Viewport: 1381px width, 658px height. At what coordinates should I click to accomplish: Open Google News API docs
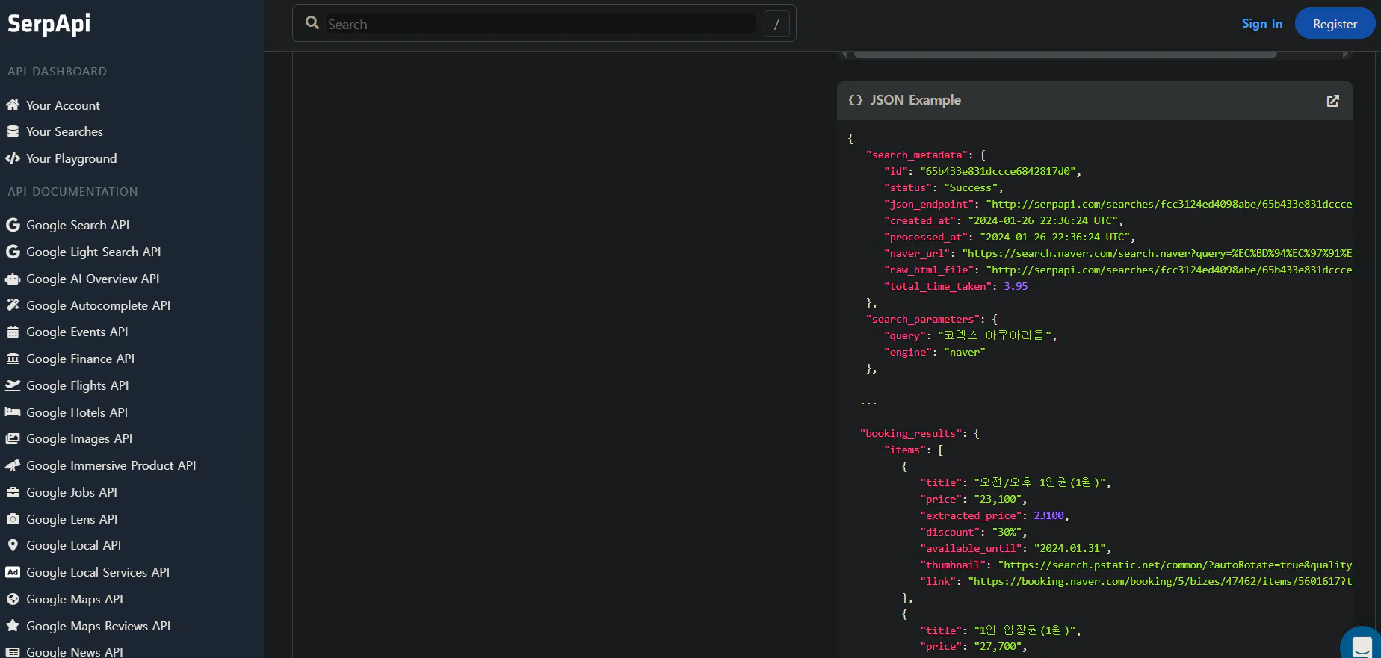point(75,652)
